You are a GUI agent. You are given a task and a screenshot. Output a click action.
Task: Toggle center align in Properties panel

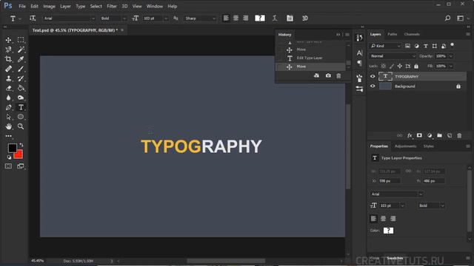384,219
